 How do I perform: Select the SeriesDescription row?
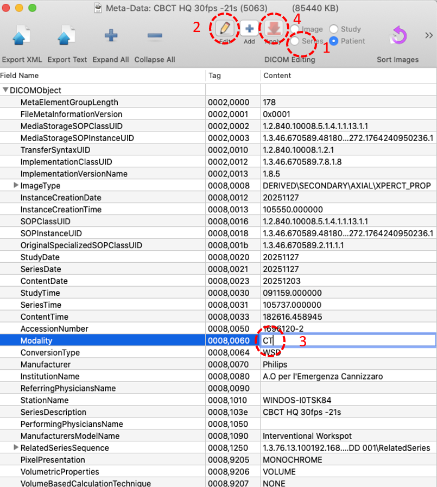(53, 412)
